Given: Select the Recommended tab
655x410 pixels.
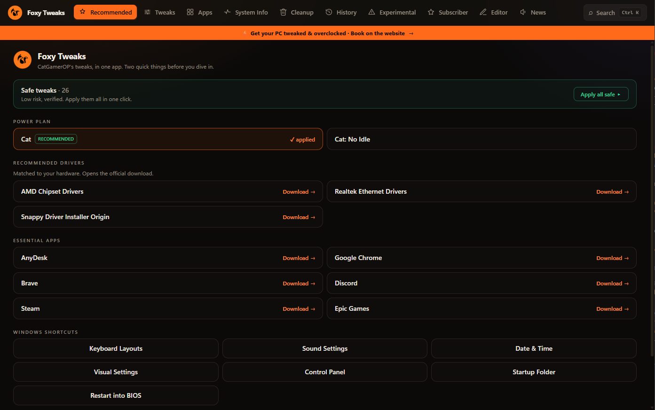Looking at the screenshot, I should pyautogui.click(x=105, y=12).
